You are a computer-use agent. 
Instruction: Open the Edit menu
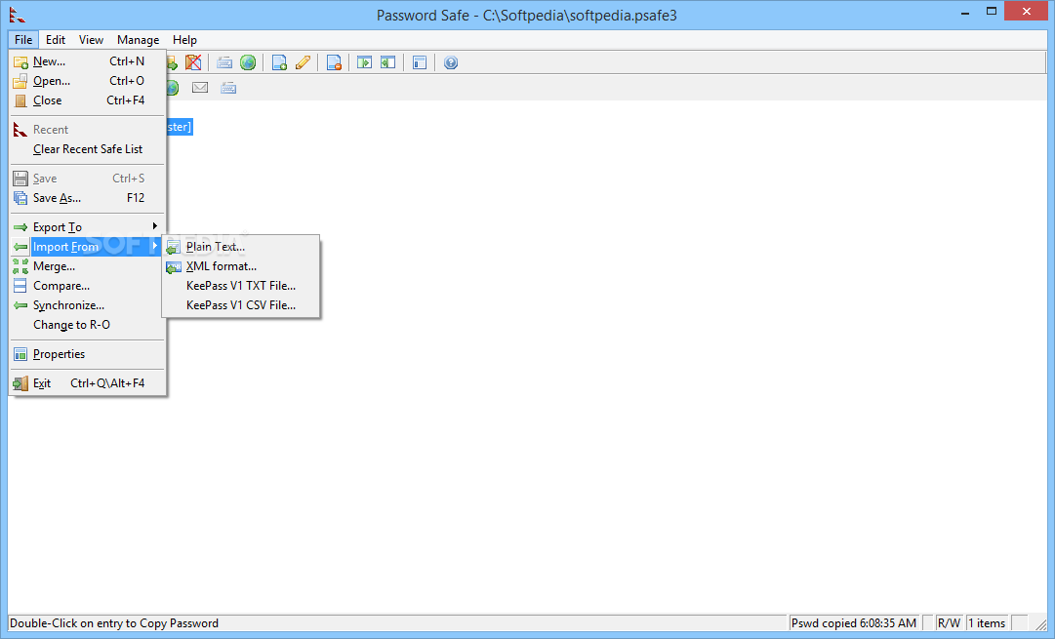tap(56, 40)
